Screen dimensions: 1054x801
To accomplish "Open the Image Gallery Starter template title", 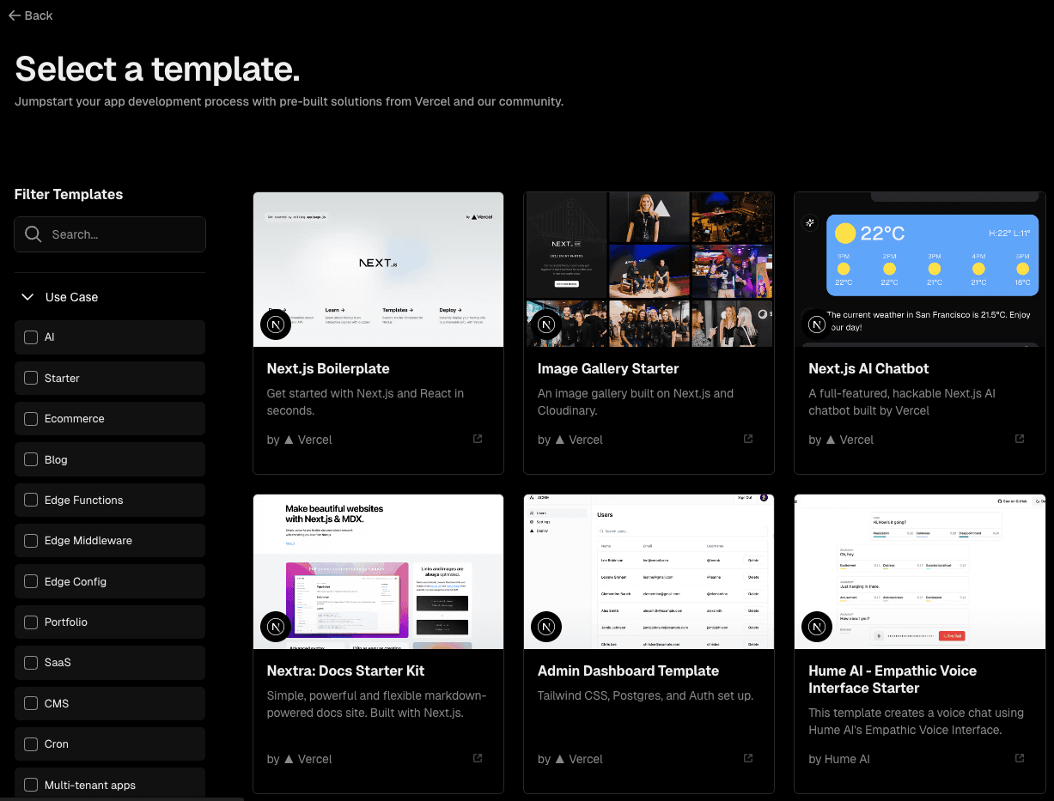I will tap(608, 368).
